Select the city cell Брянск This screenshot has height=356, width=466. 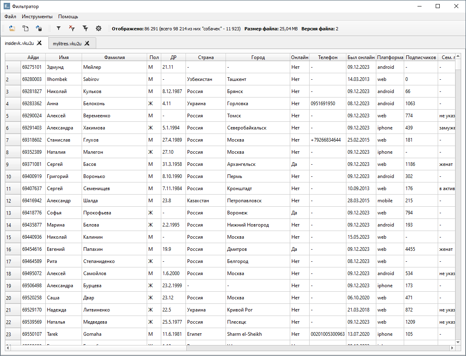click(x=258, y=91)
